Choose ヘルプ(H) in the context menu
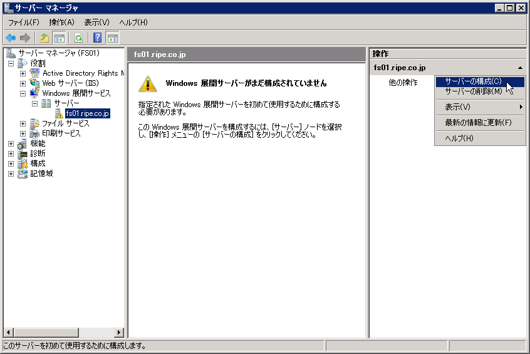 (480, 138)
